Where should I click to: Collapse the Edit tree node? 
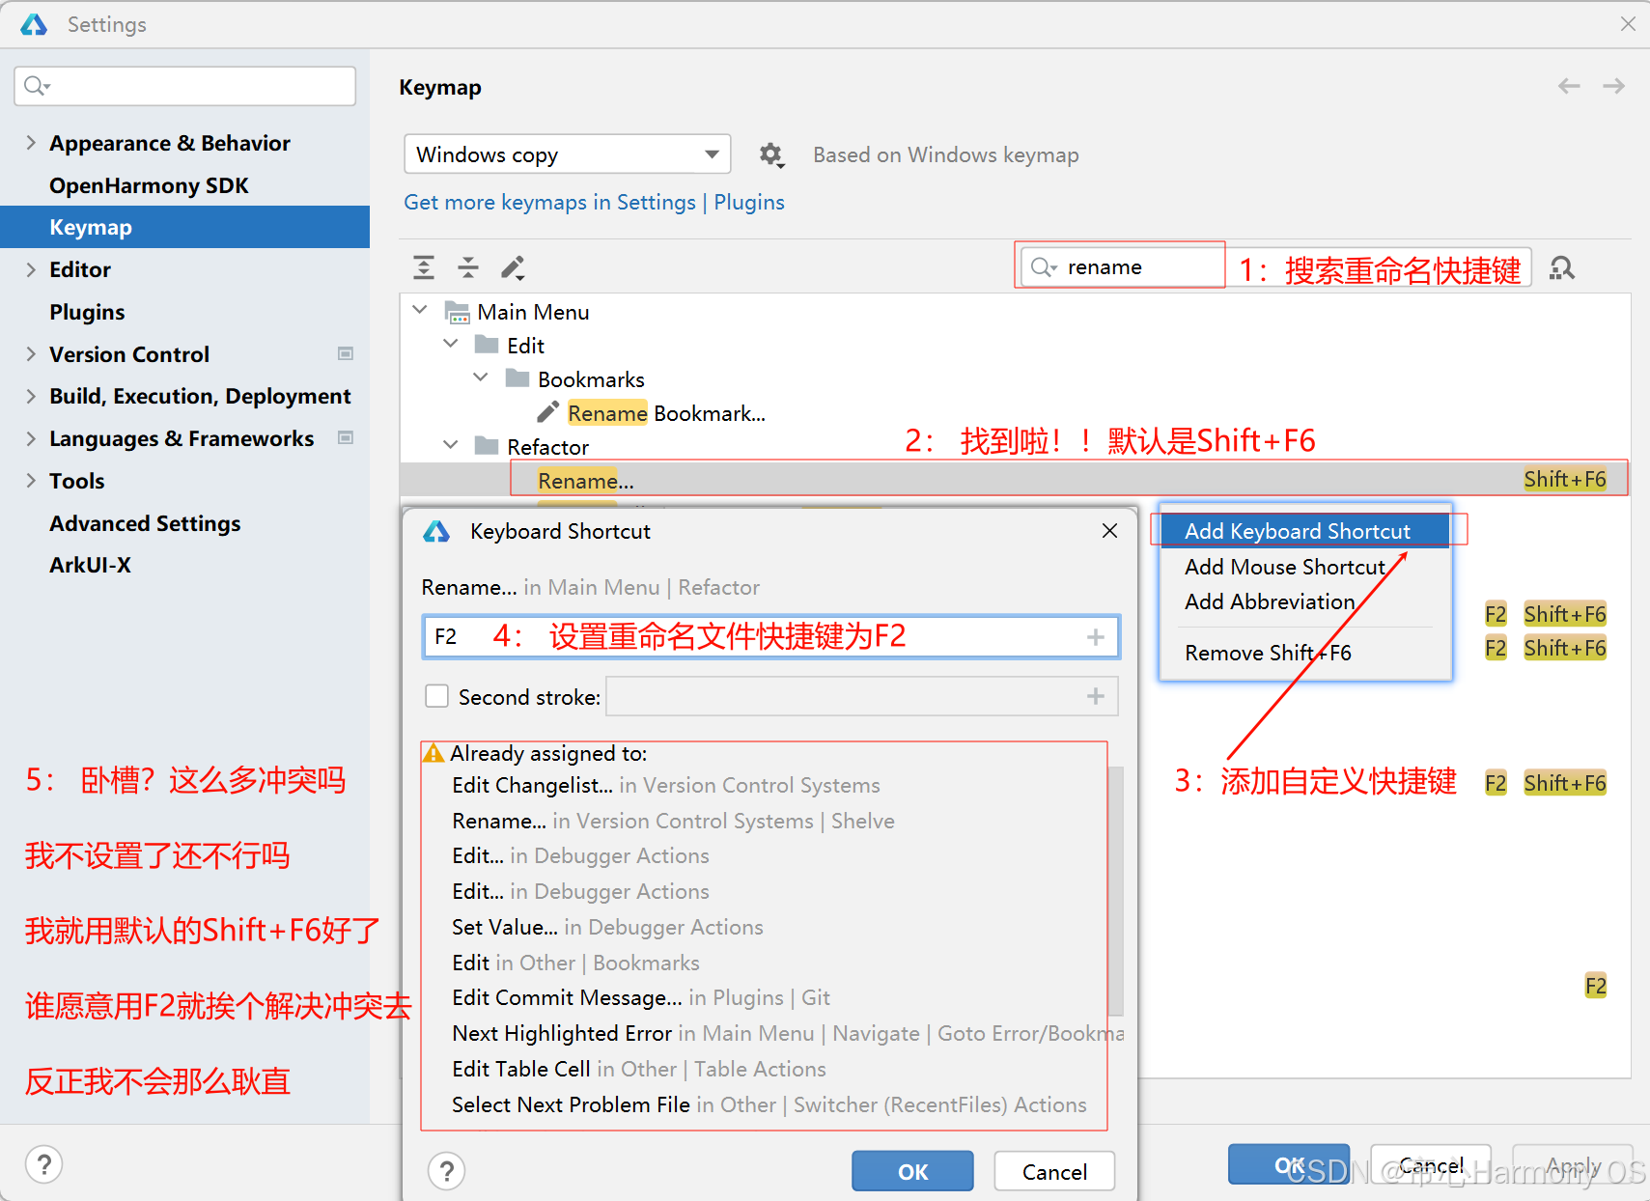(x=451, y=344)
